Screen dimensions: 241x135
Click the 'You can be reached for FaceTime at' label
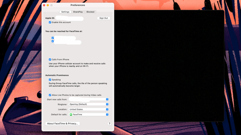[64, 31]
